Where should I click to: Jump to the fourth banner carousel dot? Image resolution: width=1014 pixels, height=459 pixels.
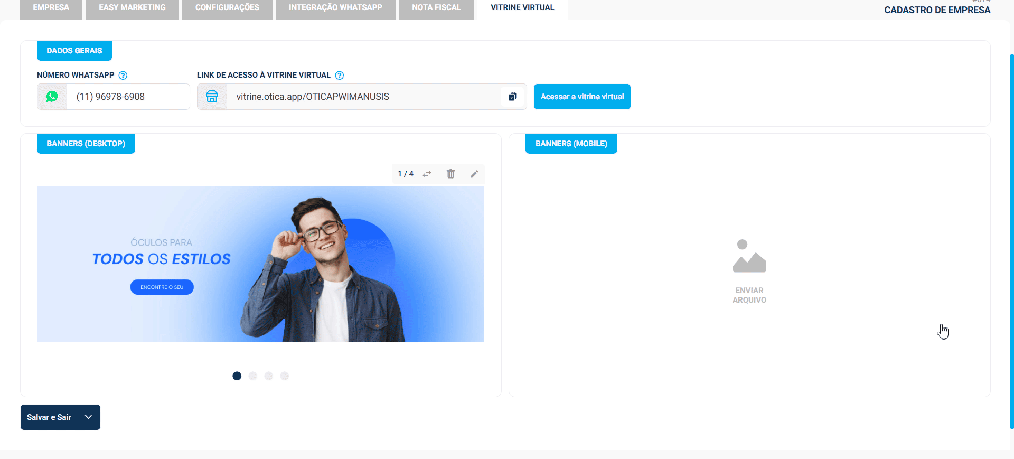pos(285,376)
